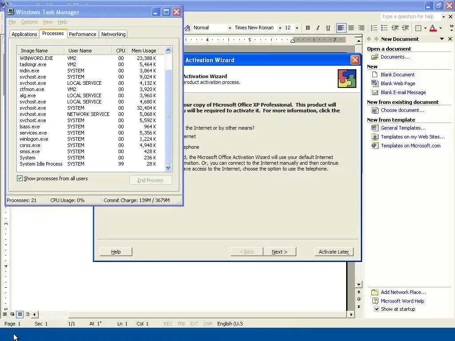Click Activate Later button

(x=334, y=252)
